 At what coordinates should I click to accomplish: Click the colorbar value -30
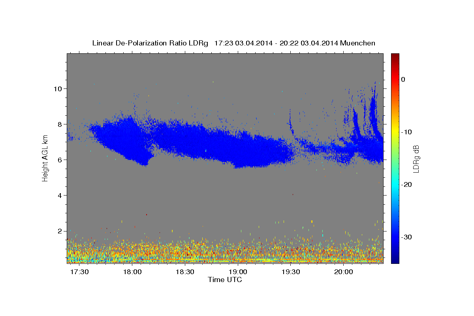[406, 237]
